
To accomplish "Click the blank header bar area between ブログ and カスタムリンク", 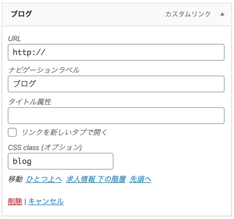I will coord(97,14).
